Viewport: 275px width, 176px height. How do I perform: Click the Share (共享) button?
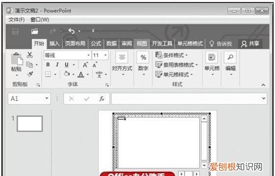click(x=250, y=44)
